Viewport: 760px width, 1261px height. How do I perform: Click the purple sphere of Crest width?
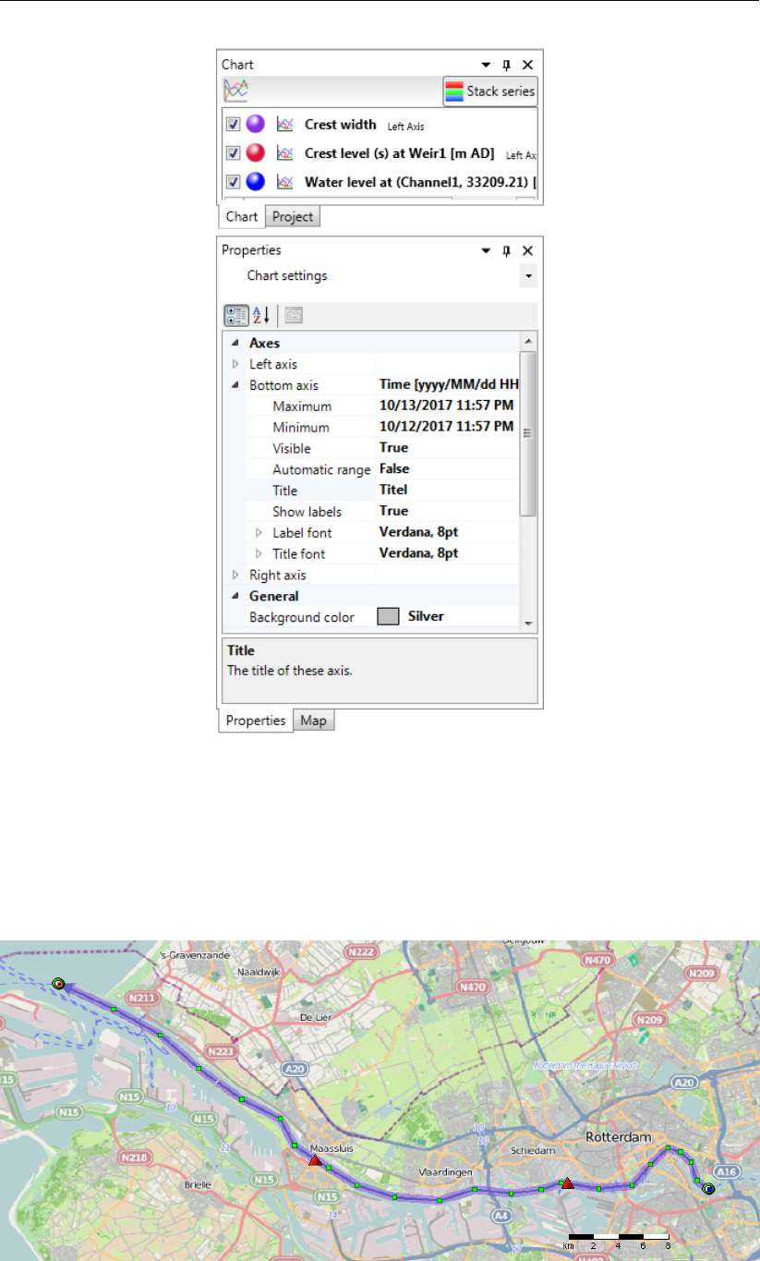(256, 125)
